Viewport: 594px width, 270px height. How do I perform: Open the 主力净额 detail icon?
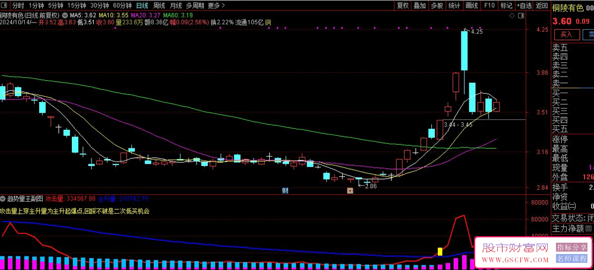[588, 228]
